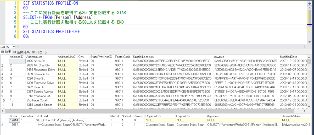
Task: Select LogicalOp cell 'Clustered Index Scan'
Action: [191, 125]
